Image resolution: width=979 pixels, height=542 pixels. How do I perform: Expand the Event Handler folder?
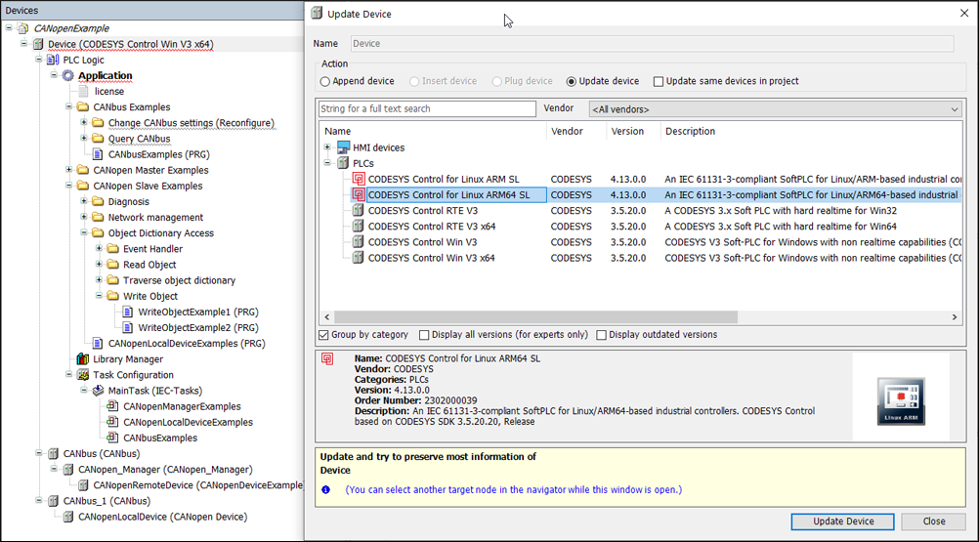(x=99, y=248)
